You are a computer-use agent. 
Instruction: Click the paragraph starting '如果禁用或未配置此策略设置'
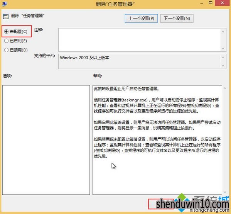[x=157, y=148]
